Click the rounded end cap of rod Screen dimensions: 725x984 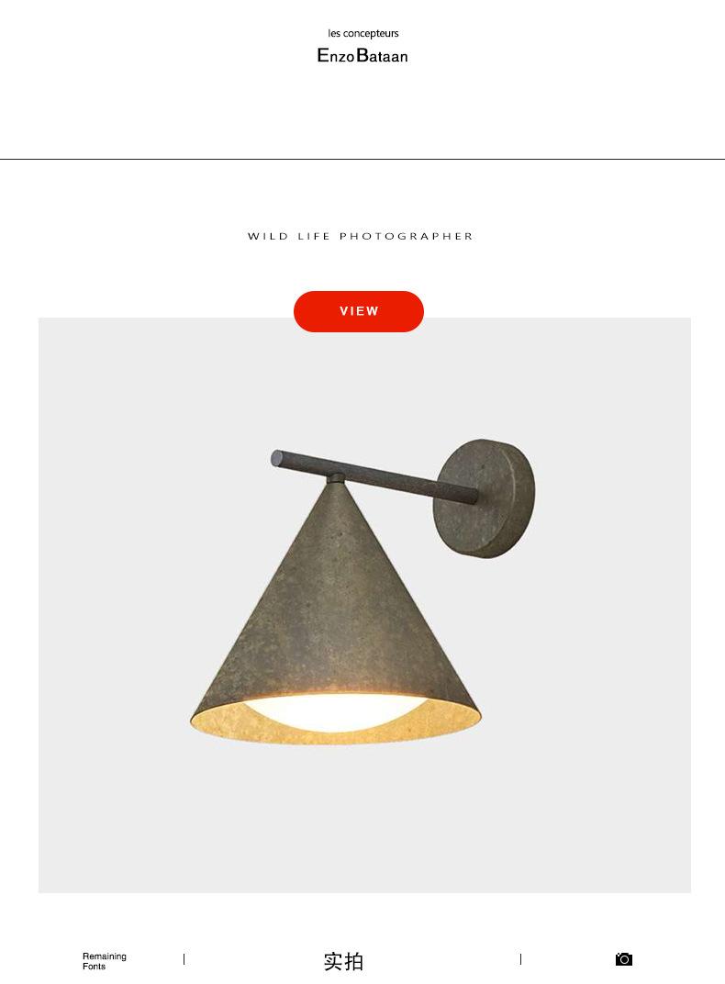[276, 458]
